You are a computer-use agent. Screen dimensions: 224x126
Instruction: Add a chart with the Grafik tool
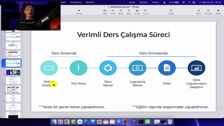[x=113, y=12]
